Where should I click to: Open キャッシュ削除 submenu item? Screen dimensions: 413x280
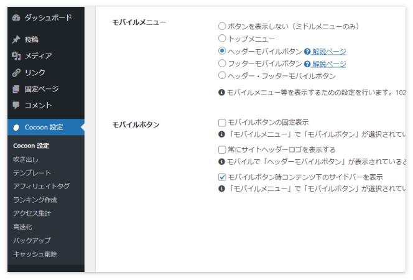pos(35,254)
